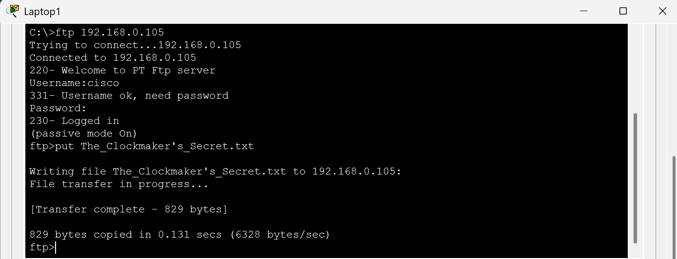Click the "Username ok, need password" line
Image resolution: width=677 pixels, height=259 pixels.
129,96
